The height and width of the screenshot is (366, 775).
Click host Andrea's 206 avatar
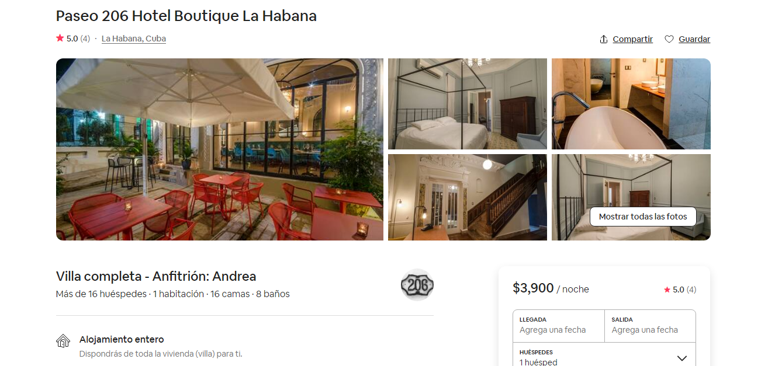(x=417, y=285)
